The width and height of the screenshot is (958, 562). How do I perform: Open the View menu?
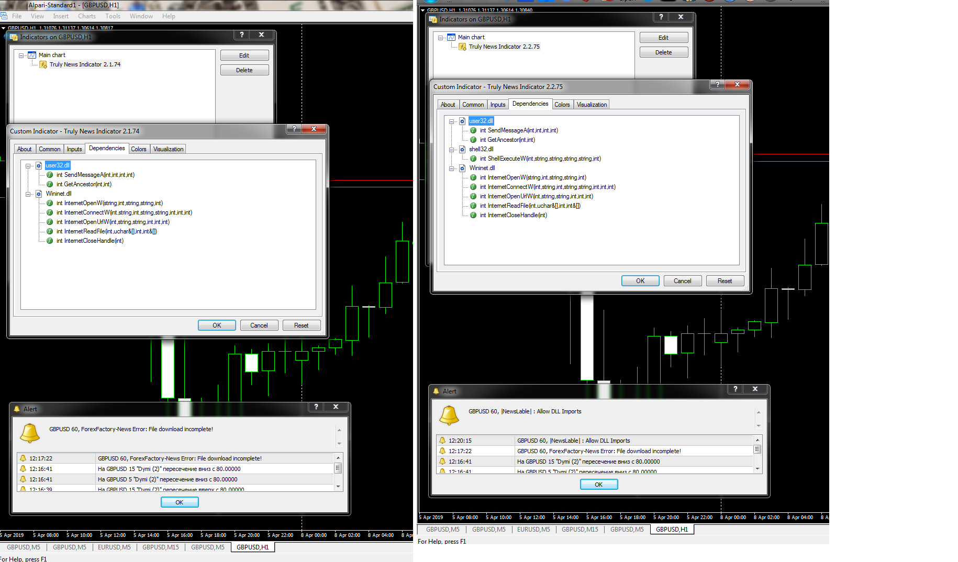[x=37, y=16]
